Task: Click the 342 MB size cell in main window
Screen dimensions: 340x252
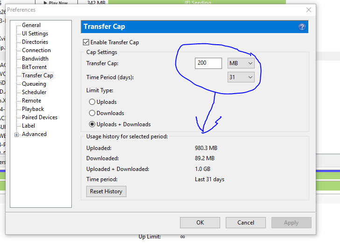Action: pyautogui.click(x=96, y=2)
